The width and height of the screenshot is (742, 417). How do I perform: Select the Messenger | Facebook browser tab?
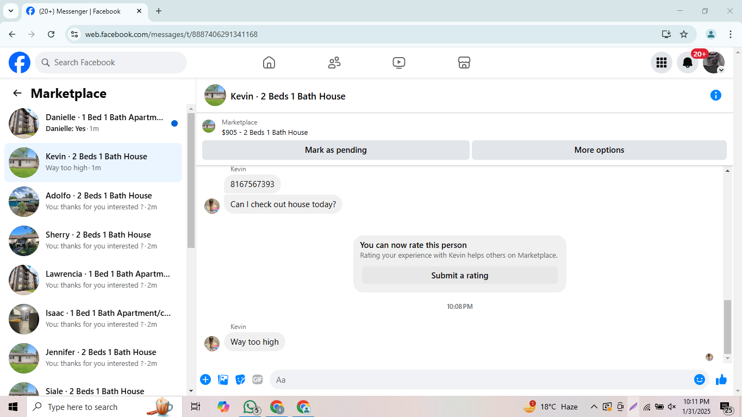(x=84, y=11)
